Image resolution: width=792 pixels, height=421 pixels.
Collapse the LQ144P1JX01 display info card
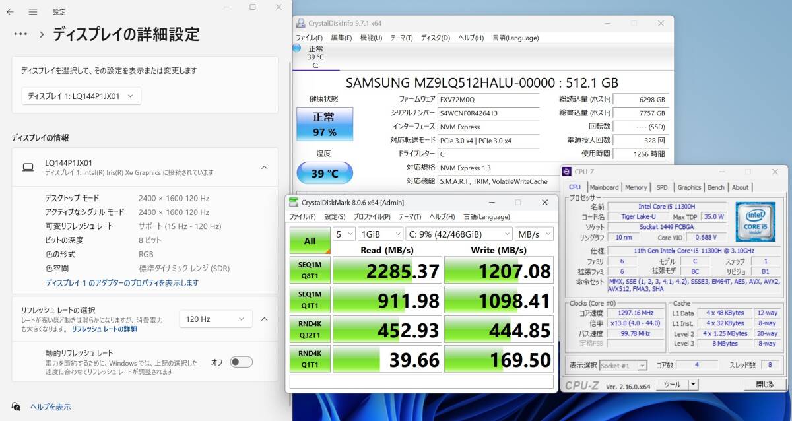264,168
